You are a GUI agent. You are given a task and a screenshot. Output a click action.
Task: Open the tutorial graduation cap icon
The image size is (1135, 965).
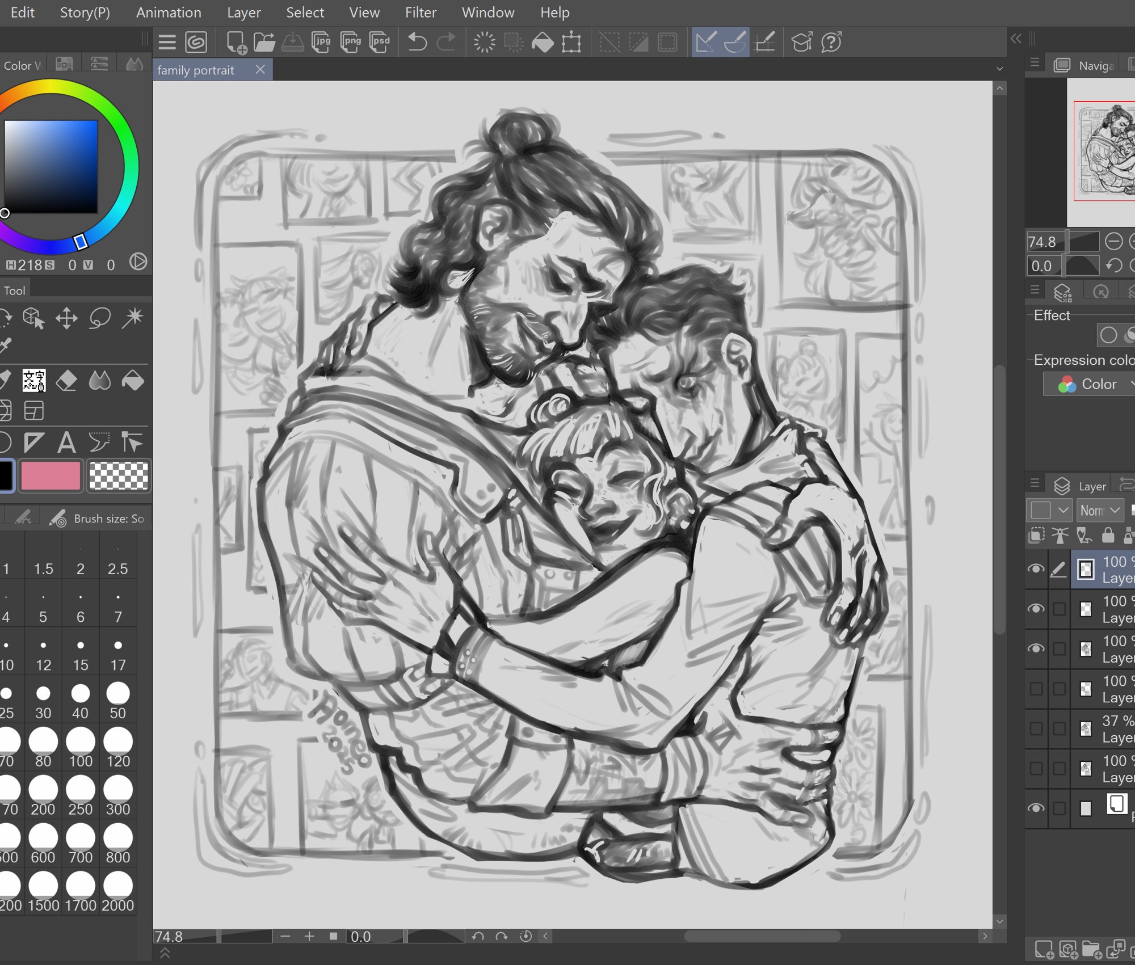(x=802, y=43)
